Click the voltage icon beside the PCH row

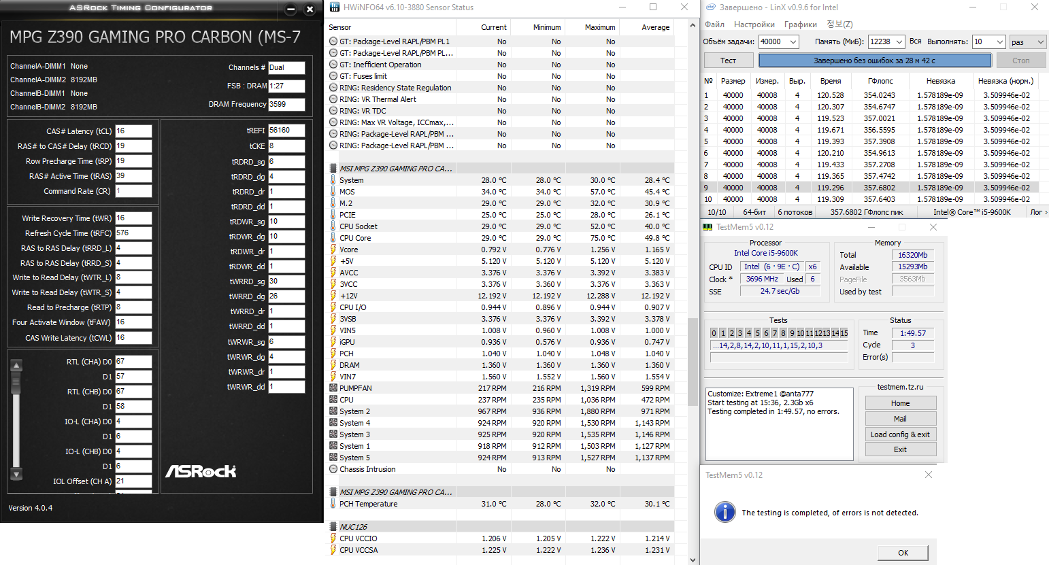(x=333, y=354)
